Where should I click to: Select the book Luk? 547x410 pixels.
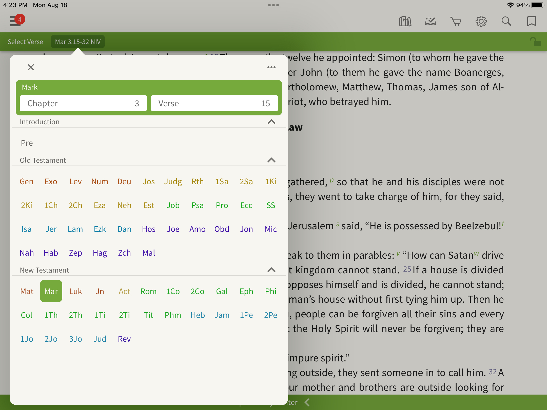click(75, 291)
